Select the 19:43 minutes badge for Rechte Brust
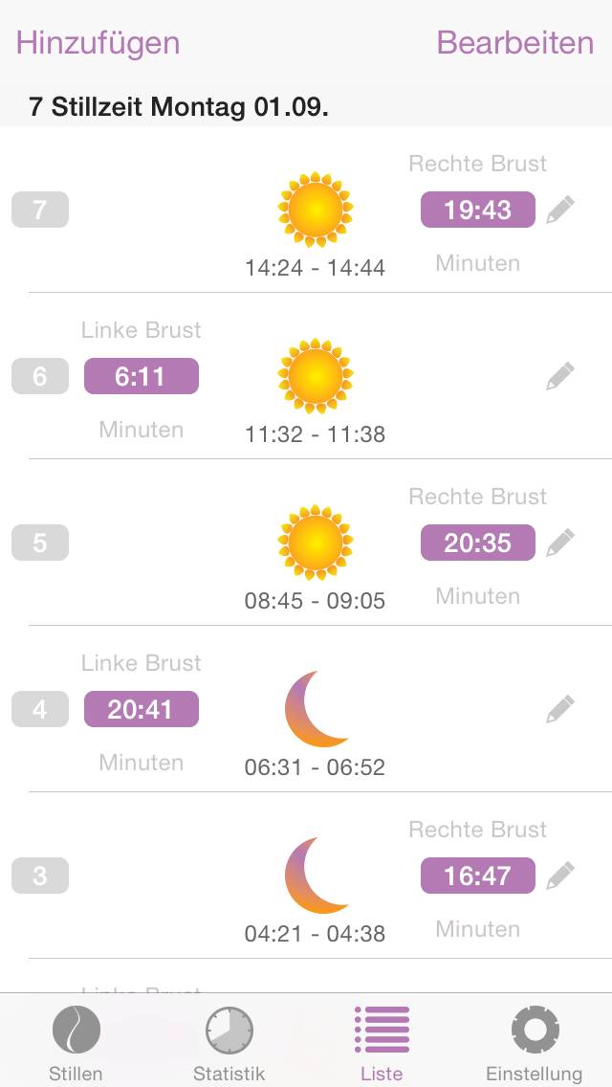This screenshot has height=1087, width=612. coord(477,209)
